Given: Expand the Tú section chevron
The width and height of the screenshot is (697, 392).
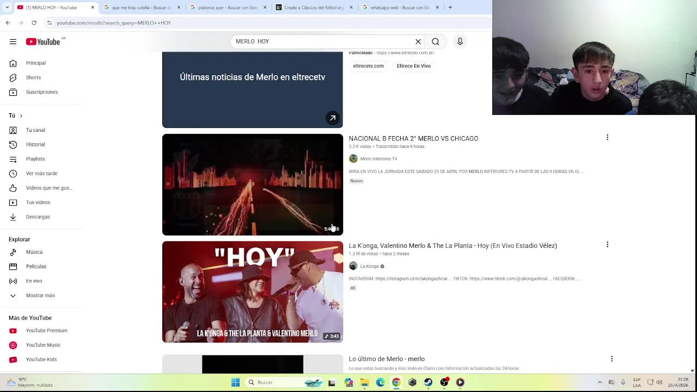Looking at the screenshot, I should (20, 115).
